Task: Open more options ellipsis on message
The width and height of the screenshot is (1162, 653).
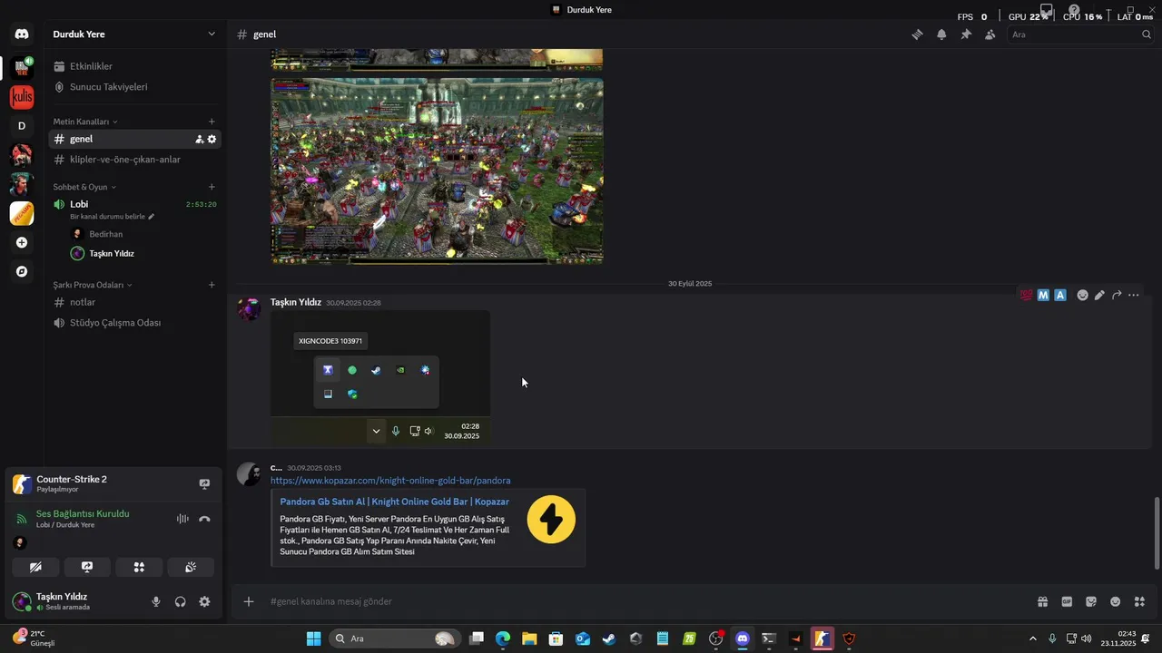Action: 1134,295
